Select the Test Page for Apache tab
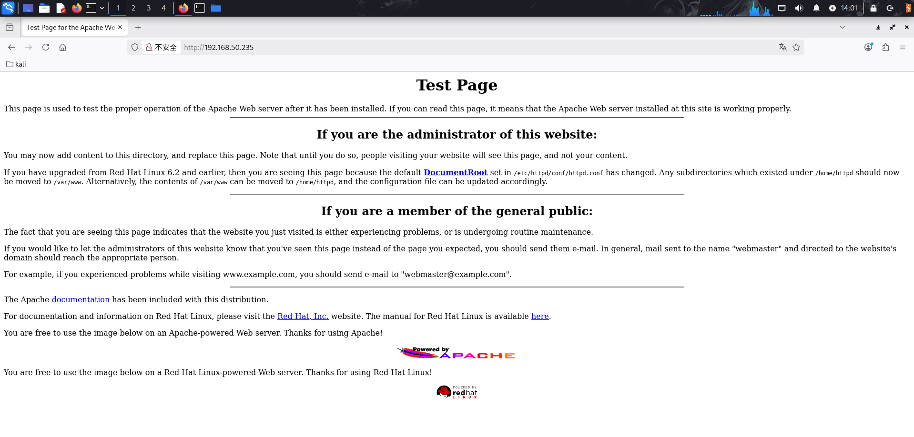This screenshot has height=437, width=914. click(x=71, y=28)
